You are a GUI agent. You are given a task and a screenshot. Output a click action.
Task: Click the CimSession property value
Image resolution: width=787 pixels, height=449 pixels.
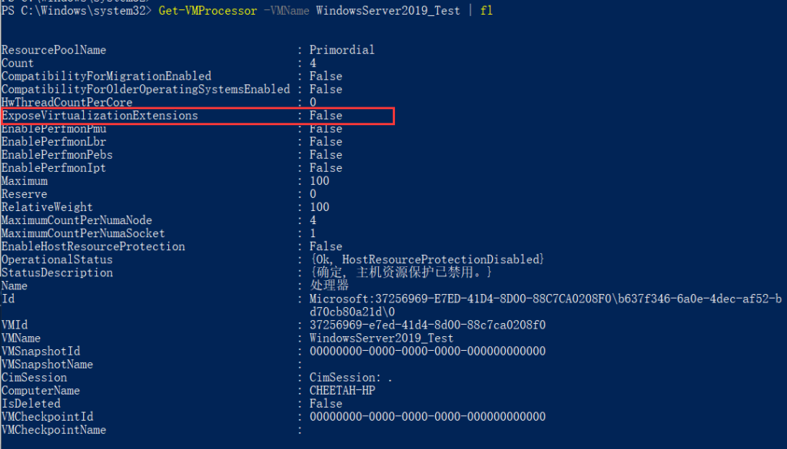click(x=350, y=378)
